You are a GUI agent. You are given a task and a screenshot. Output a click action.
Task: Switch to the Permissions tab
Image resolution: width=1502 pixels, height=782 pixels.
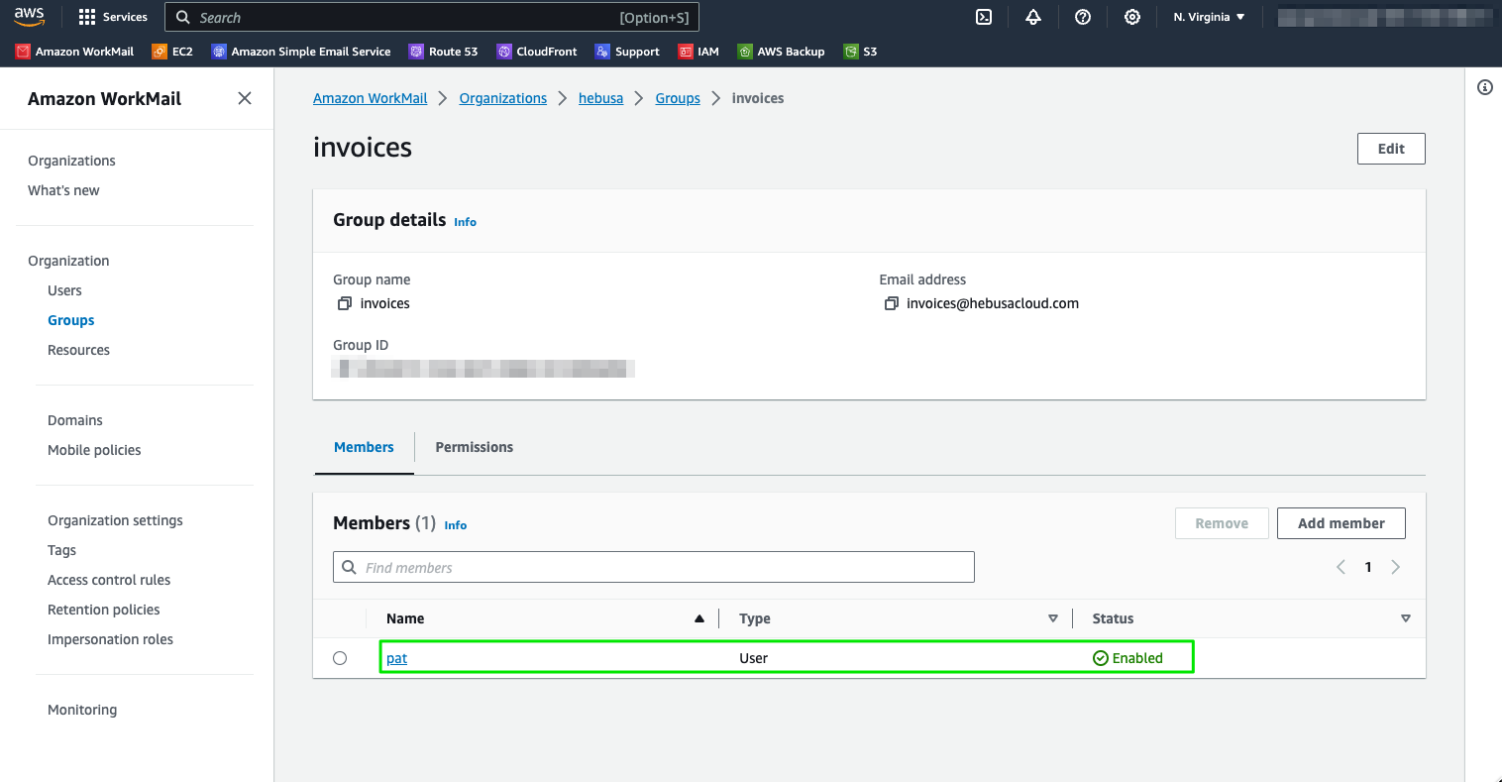(474, 447)
